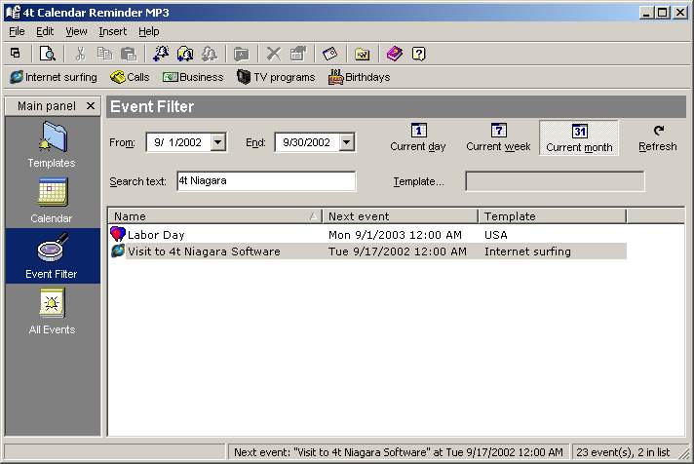Click the USA template cell

pos(496,235)
